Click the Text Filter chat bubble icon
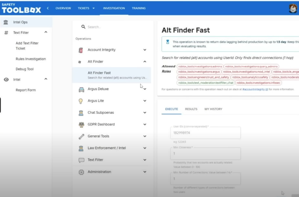This screenshot has width=299, height=197. point(81,160)
